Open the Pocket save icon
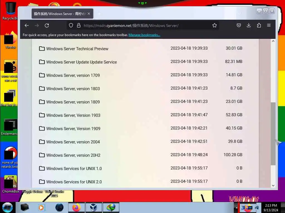The image size is (285, 213). 239,25
